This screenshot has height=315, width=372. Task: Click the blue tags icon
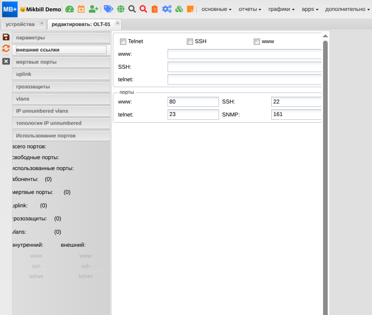(108, 9)
